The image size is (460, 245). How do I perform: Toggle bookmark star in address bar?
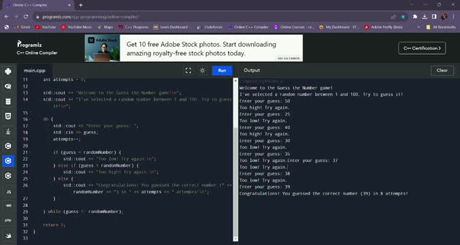[x=403, y=17]
